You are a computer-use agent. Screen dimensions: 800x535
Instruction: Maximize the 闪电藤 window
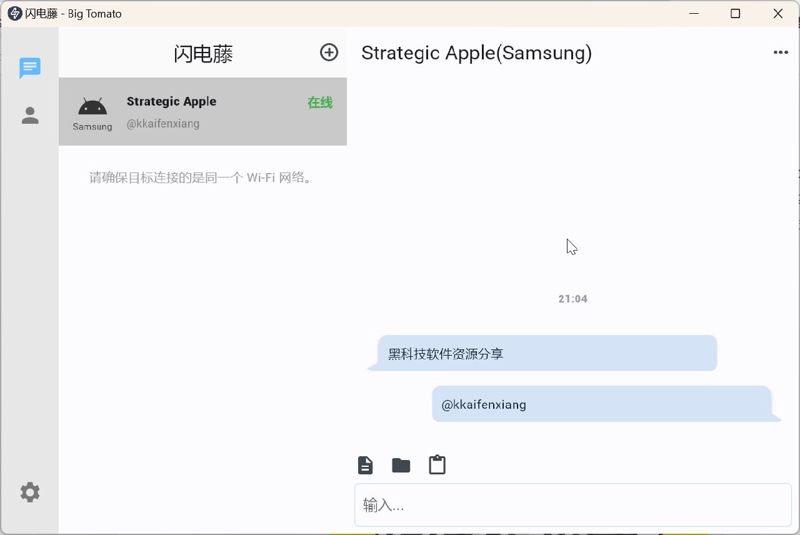tap(736, 13)
